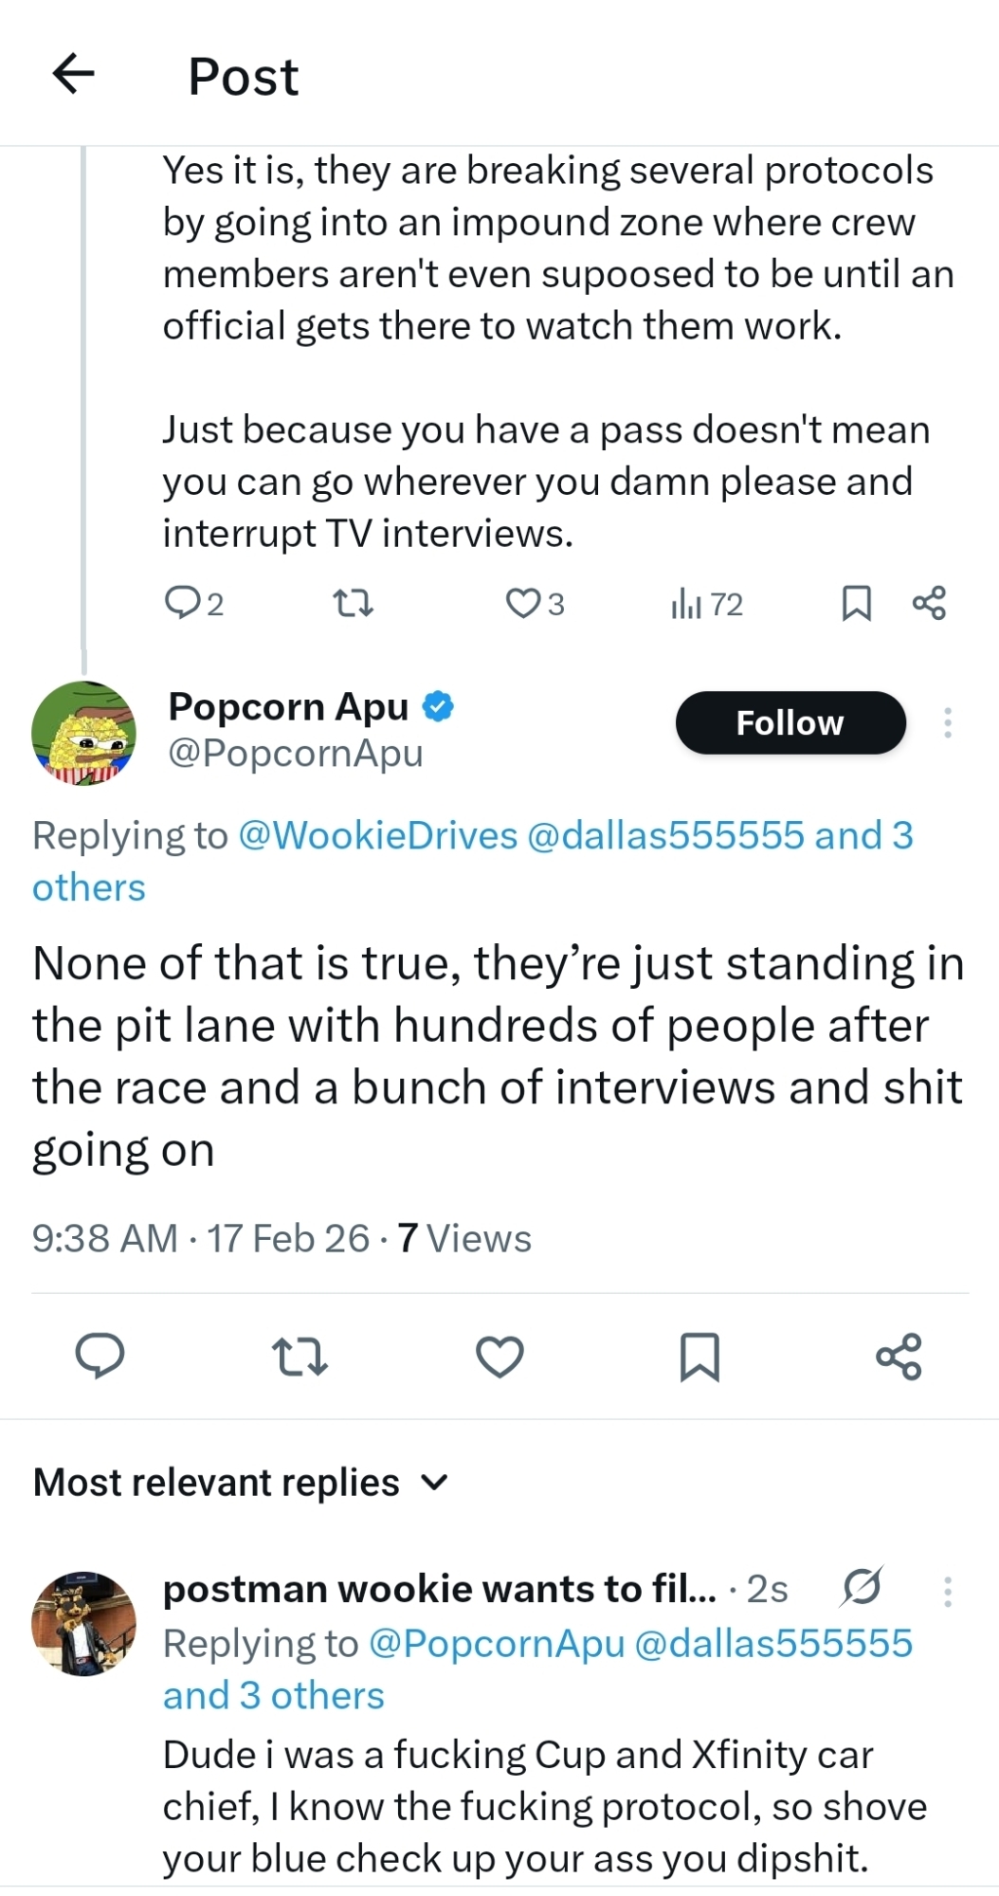Open postman wookie's avatar
Image resolution: width=999 pixels, height=1896 pixels.
tap(83, 1623)
